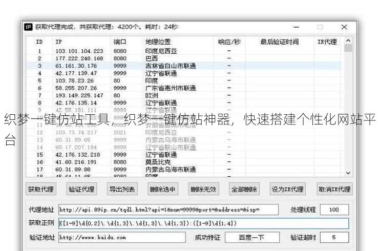Sort by the 端口 column header

[126, 42]
